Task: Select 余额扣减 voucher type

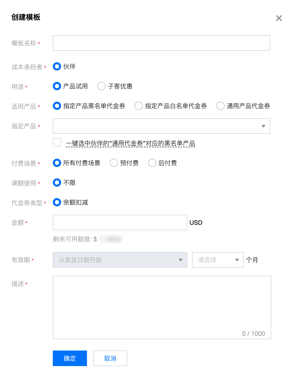Action: pos(57,202)
